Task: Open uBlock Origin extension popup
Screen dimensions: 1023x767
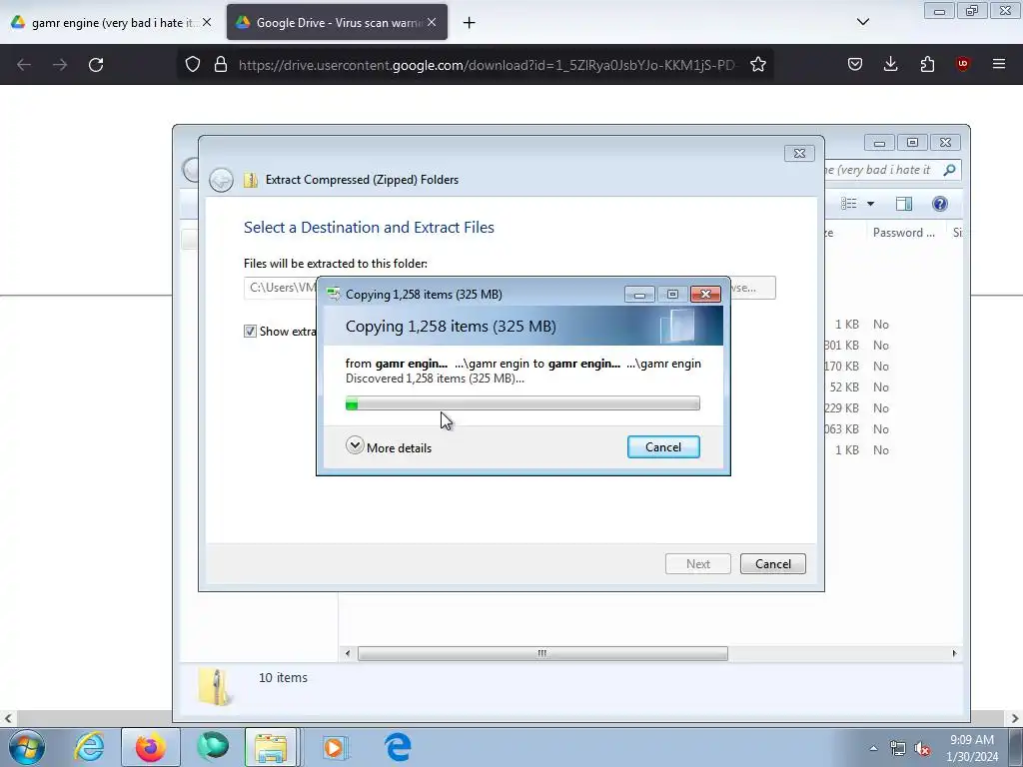Action: (963, 65)
